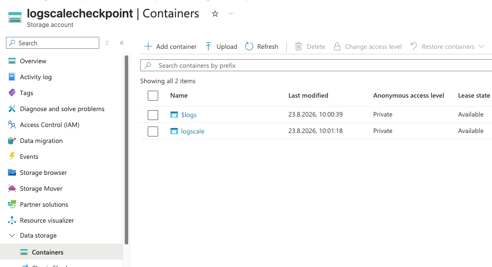Open the $logs container link
492x267 pixels.
click(189, 115)
